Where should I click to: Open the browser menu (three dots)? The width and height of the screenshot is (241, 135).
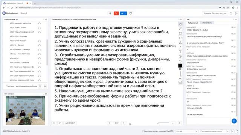237,7
